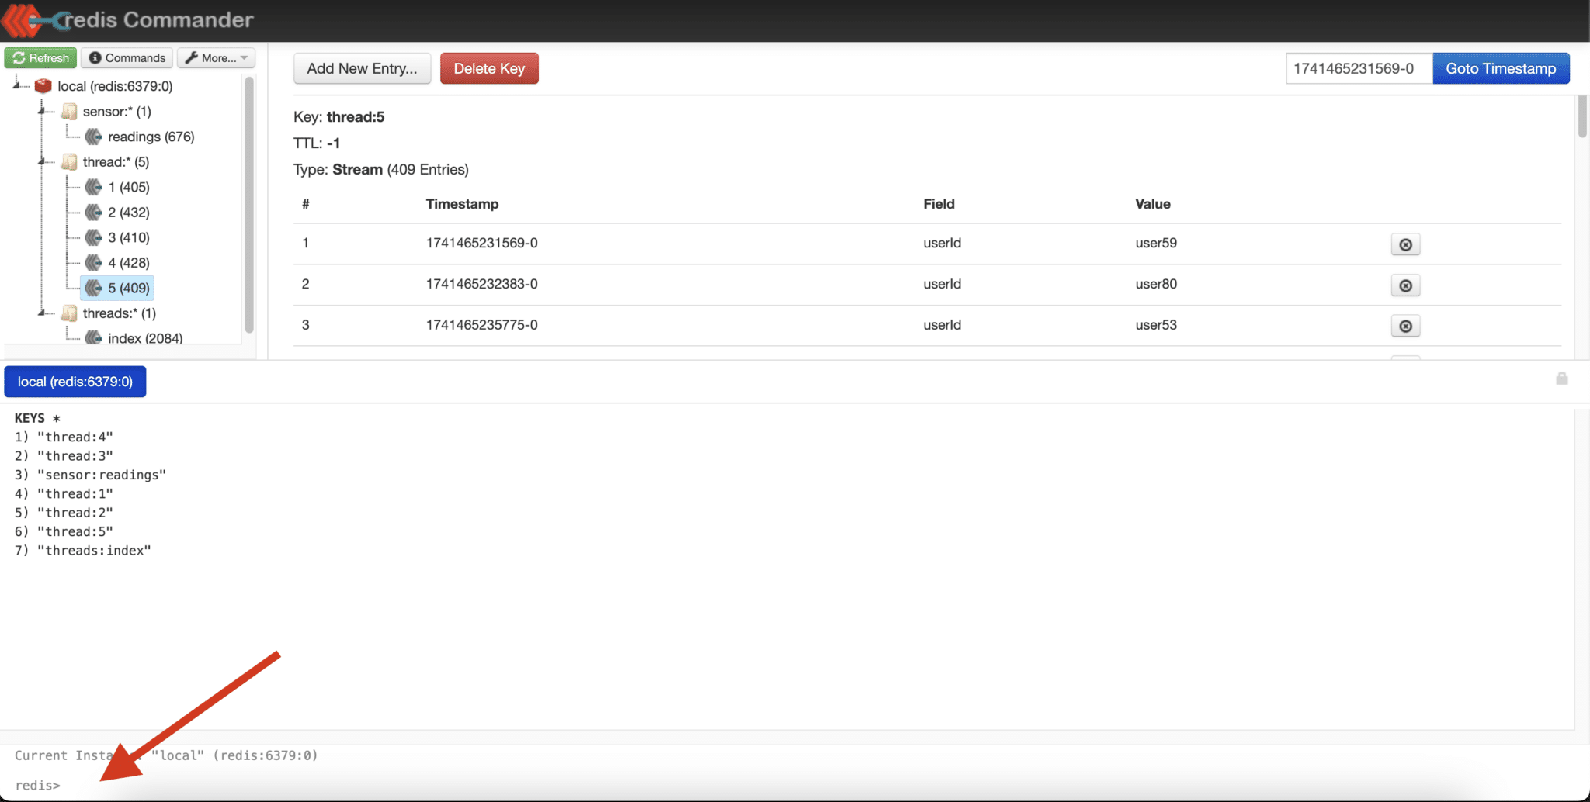1590x802 pixels.
Task: Delete the user59 stream entry
Action: (x=1405, y=244)
